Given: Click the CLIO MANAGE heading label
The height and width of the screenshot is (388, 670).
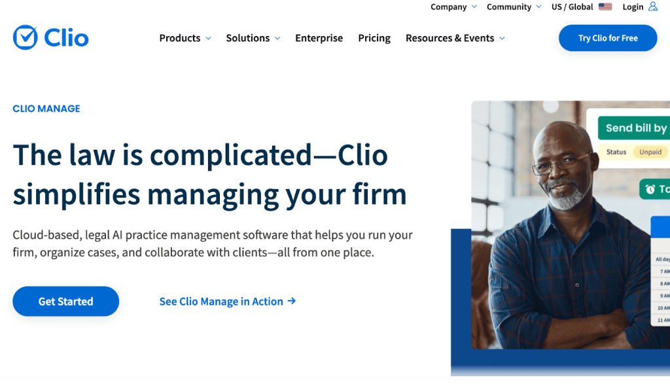Looking at the screenshot, I should (x=46, y=108).
